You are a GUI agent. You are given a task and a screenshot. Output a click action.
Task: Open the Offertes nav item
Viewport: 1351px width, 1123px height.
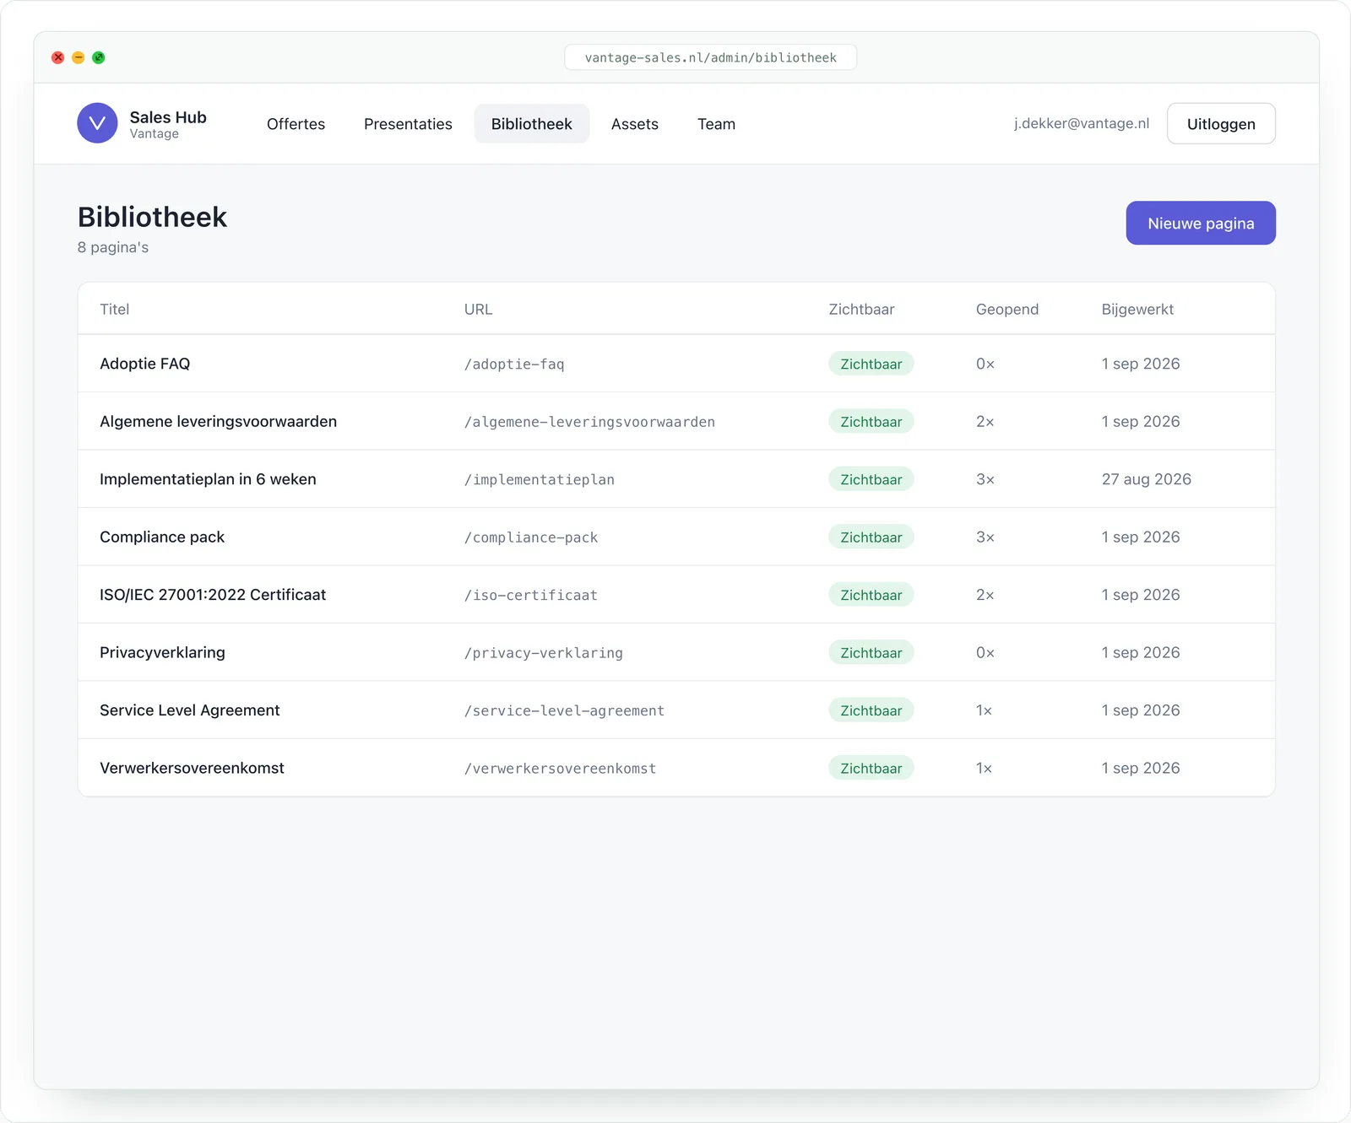point(296,124)
